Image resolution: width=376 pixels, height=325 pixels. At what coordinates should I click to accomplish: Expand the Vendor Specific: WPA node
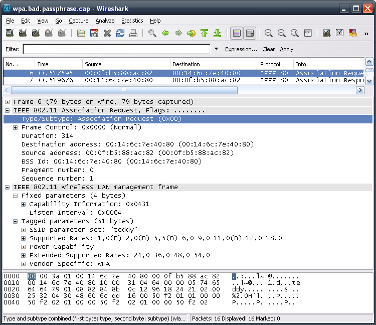[24, 264]
